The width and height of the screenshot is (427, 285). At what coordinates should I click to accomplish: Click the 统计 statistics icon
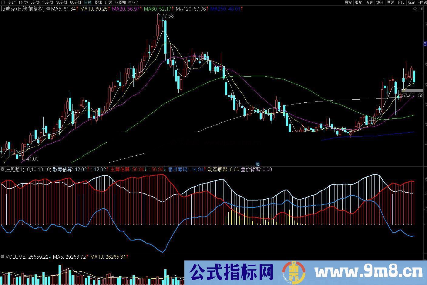click(379, 2)
